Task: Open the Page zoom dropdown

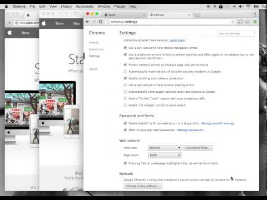Action: [x=165, y=155]
